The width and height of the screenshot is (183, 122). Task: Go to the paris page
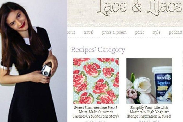pos(139,32)
